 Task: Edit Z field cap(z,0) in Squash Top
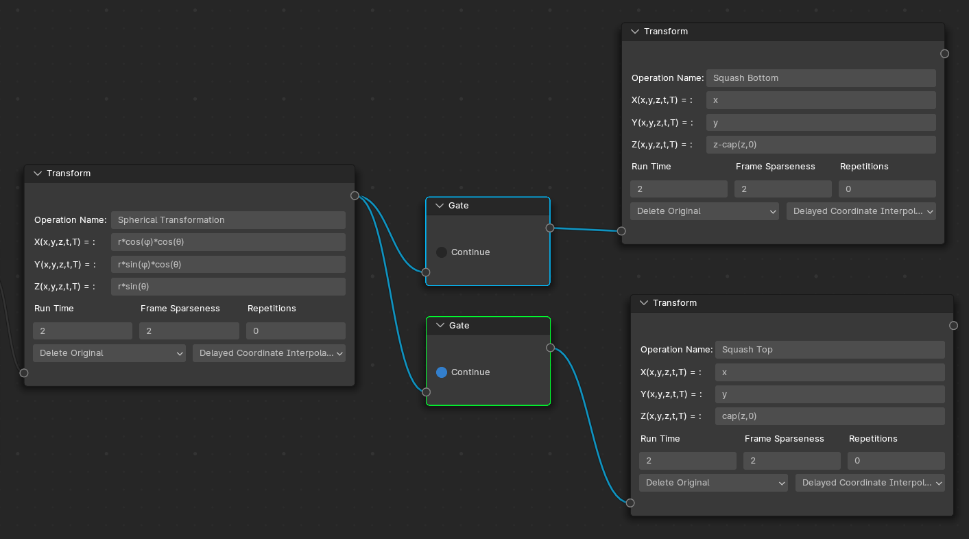830,416
